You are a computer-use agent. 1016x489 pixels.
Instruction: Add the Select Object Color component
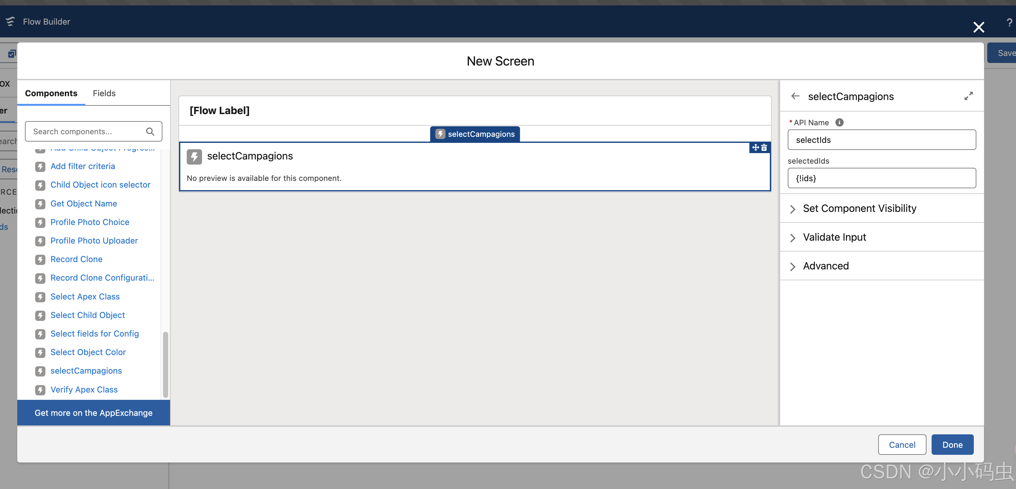tap(88, 352)
